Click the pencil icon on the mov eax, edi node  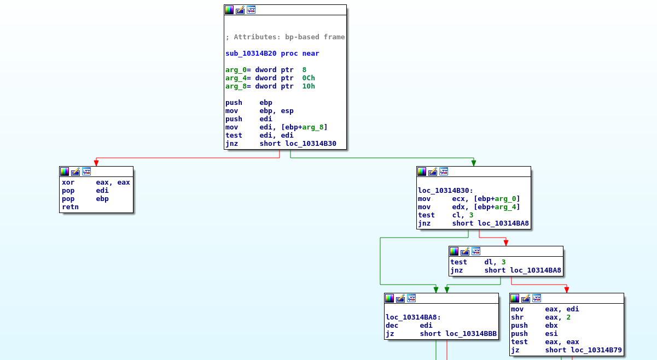pos(526,298)
